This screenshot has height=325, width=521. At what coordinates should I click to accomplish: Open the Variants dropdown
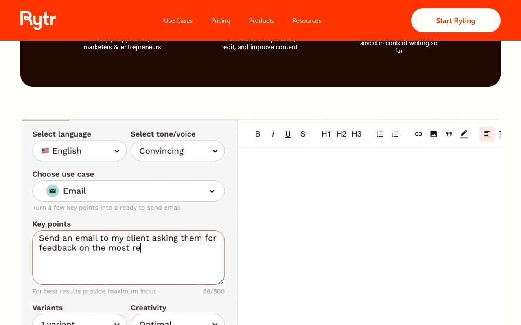coord(79,320)
